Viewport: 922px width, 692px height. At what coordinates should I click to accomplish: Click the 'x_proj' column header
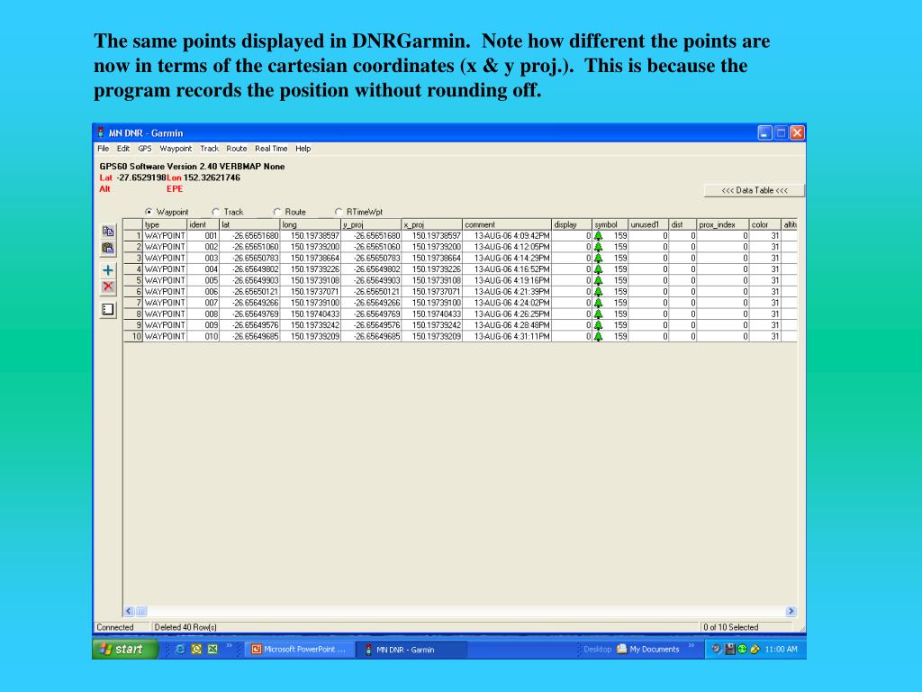(432, 224)
